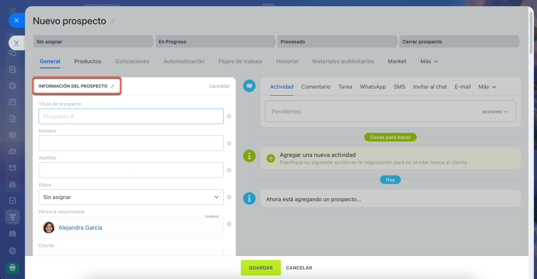Switch to the Productos tab
The width and height of the screenshot is (537, 279).
click(88, 61)
